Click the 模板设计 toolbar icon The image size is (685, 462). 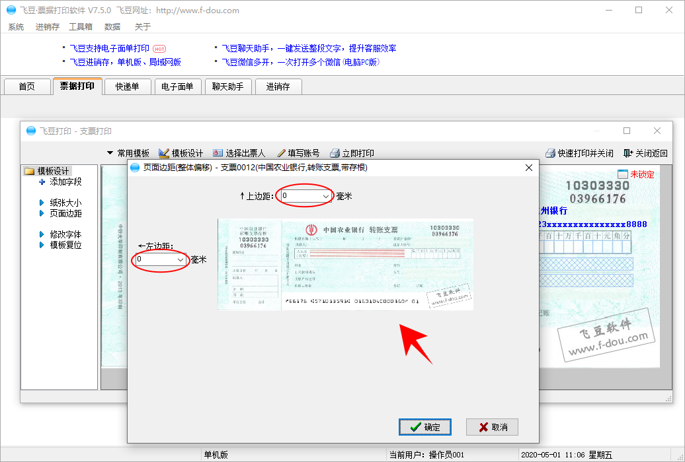(x=164, y=153)
